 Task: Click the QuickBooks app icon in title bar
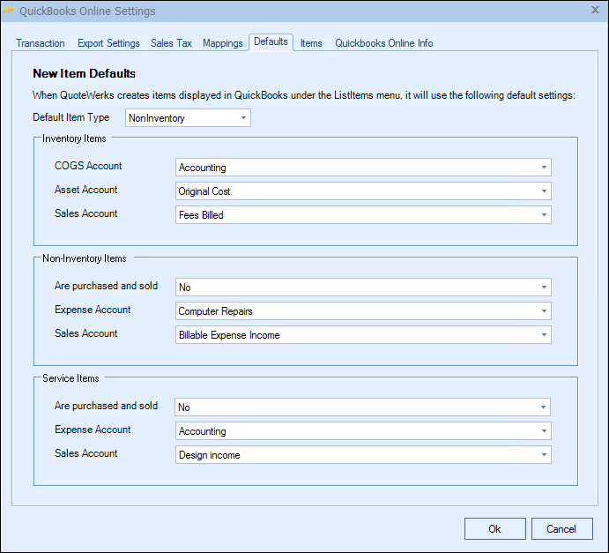click(x=10, y=11)
